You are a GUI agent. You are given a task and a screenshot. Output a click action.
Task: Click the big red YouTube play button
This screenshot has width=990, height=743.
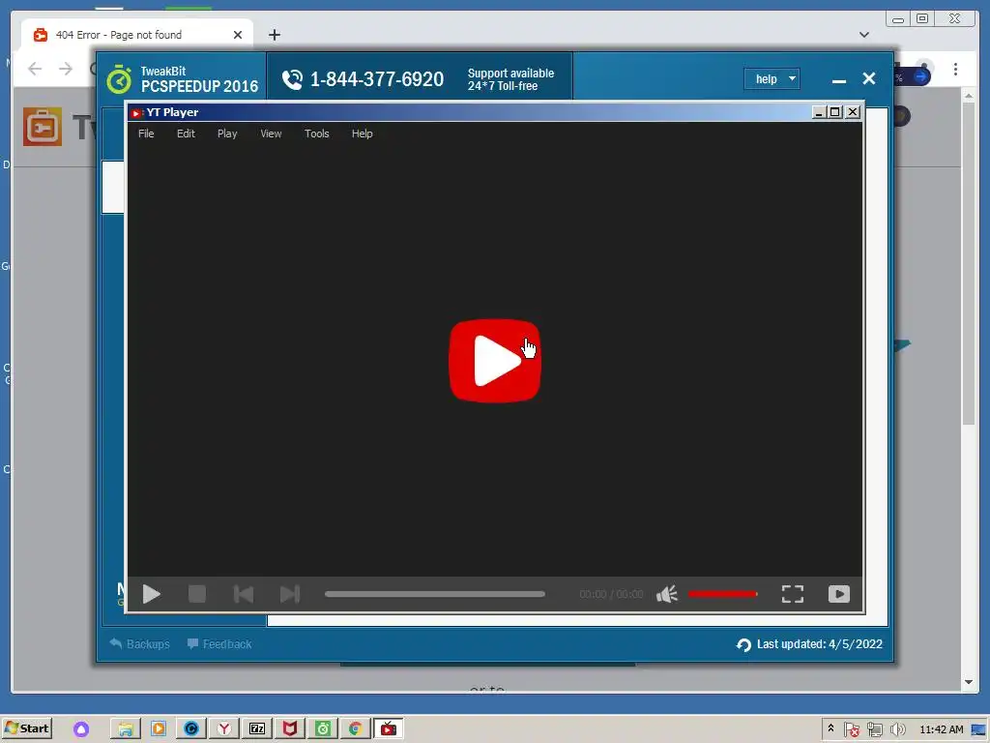(x=494, y=361)
